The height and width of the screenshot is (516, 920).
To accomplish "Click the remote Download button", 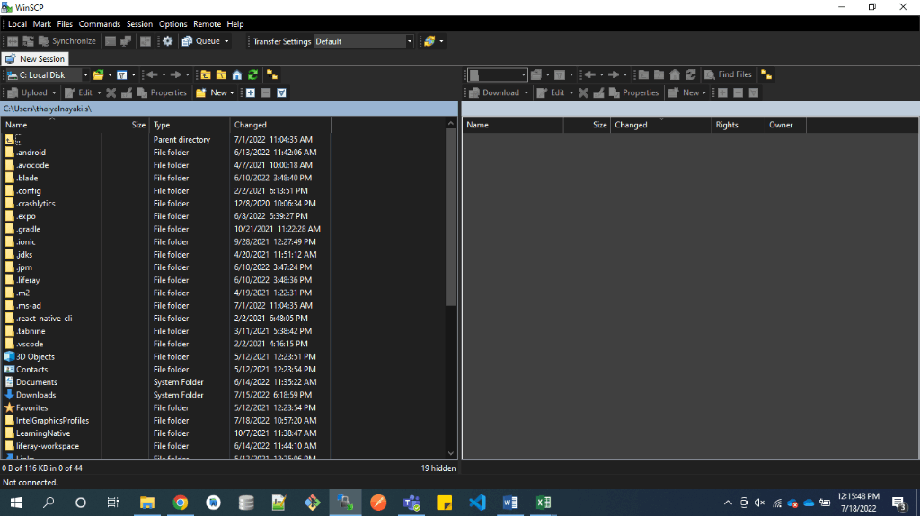I will click(495, 92).
